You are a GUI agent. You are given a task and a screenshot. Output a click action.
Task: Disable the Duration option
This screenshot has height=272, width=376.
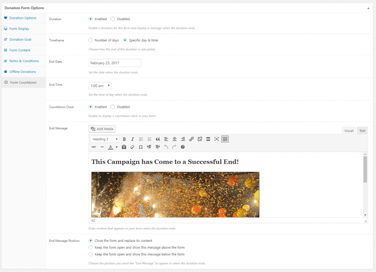coord(113,19)
